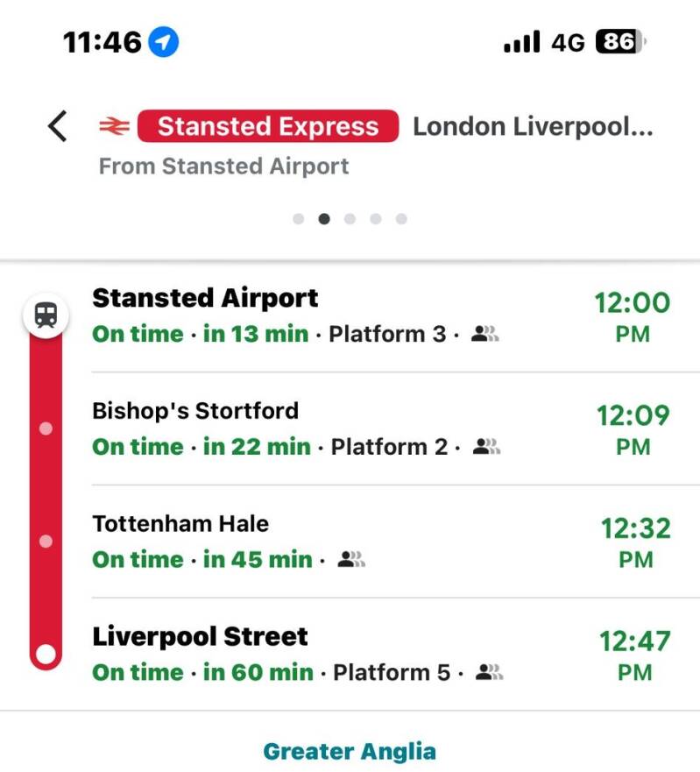Tap the 12:47 PM arrival time
Screen dimensions: 700x772
click(x=635, y=654)
